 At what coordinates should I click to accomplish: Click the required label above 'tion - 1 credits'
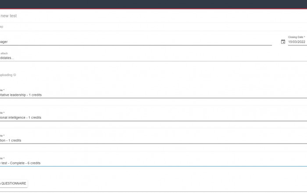tap(2, 136)
